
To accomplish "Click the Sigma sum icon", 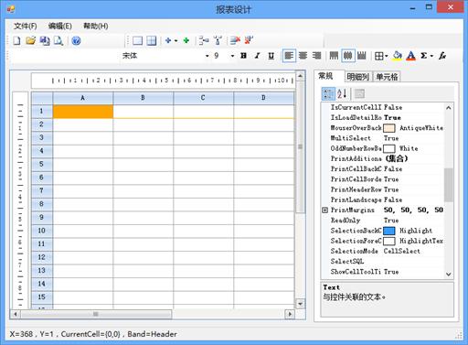I will click(424, 56).
